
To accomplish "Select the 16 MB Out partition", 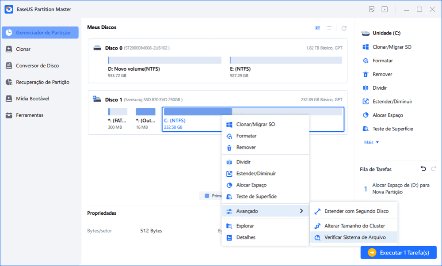I will [x=145, y=119].
